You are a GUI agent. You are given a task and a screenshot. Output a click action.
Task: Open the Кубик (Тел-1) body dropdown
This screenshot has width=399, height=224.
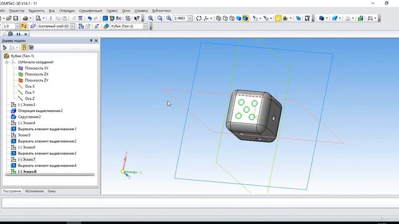145,26
